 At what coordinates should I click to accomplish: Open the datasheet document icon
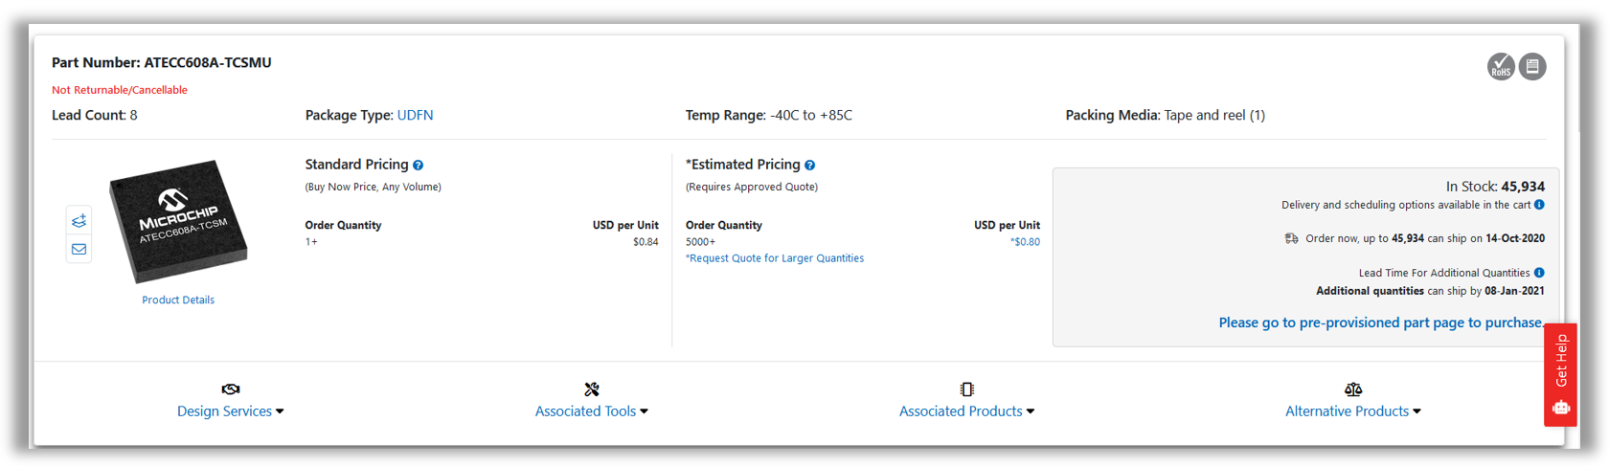point(1532,67)
